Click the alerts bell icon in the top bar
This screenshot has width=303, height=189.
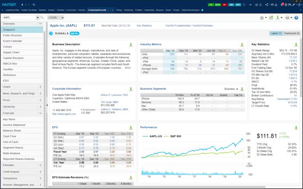260,5
